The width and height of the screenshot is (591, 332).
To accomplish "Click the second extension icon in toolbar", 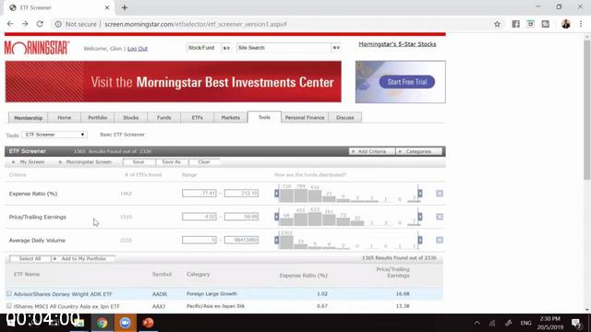I will point(530,24).
